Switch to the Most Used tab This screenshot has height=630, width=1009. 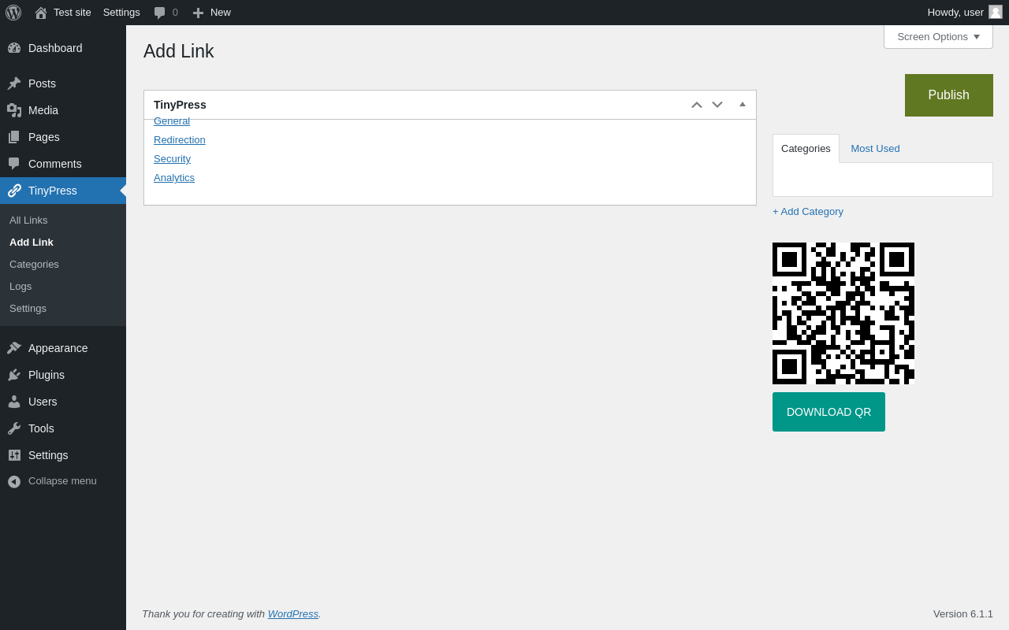click(875, 148)
